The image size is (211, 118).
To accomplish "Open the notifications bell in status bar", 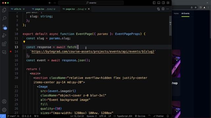I will [168, 116].
